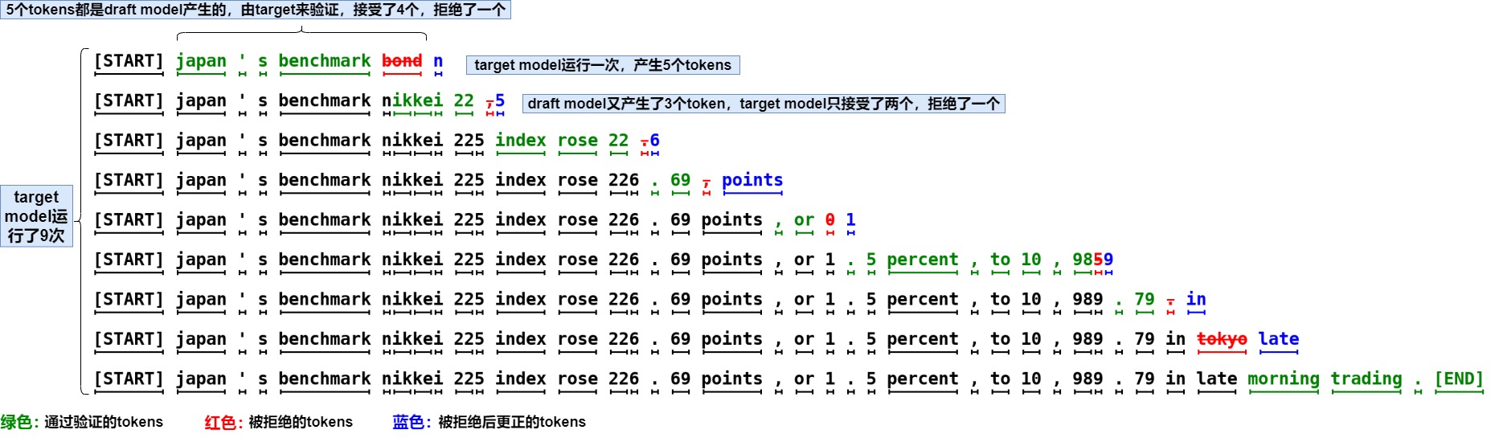Click the 'target model运行一次，产生5个tokens' note

(603, 65)
